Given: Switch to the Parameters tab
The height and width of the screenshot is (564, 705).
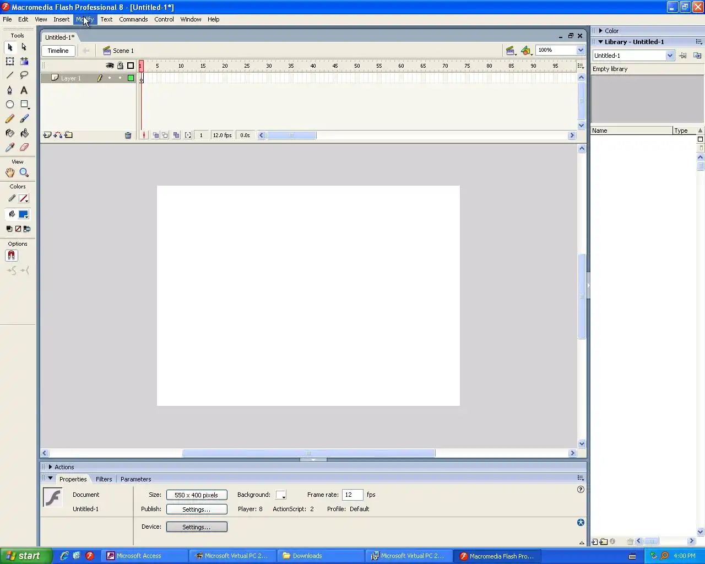Looking at the screenshot, I should coord(135,479).
